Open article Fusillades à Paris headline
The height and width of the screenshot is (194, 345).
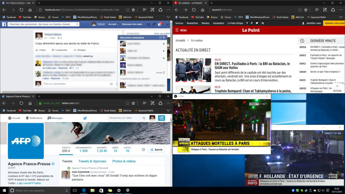(252, 66)
